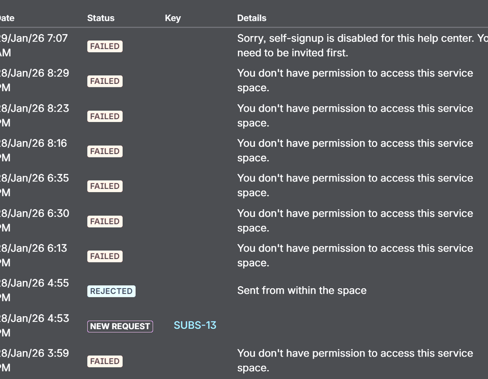Click the REJECTED status badge

[111, 291]
